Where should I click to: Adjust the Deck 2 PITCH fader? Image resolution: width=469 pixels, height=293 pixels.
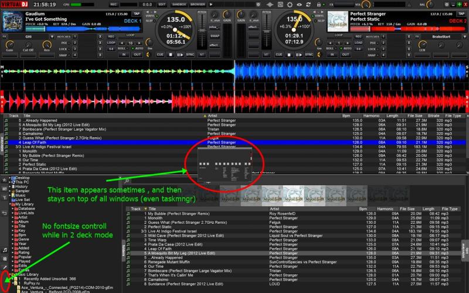click(x=267, y=31)
